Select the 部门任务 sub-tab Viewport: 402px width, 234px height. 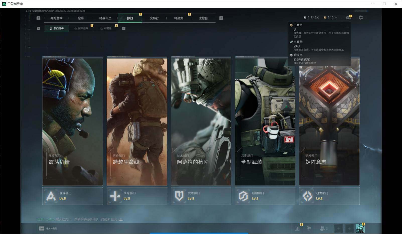[57, 28]
